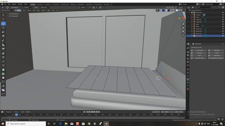Select the Inset Faces tool
Screen dimensions: 225x126
pos(3,54)
